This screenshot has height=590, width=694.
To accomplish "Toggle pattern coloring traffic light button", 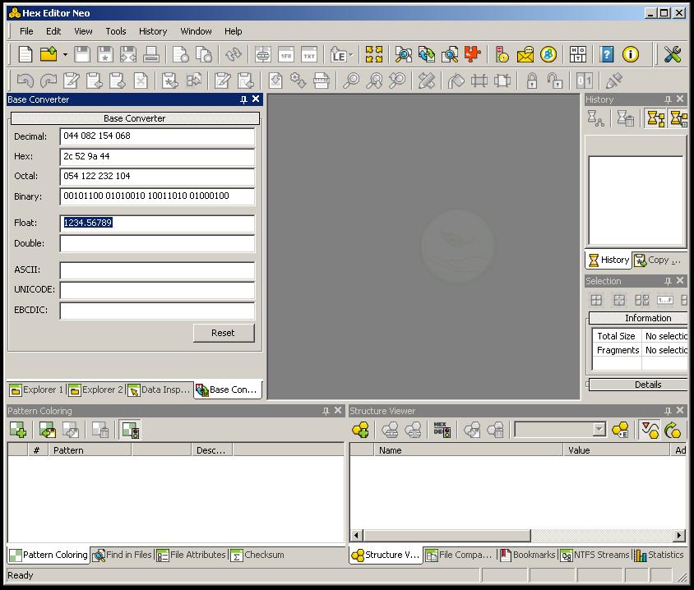I will pos(130,430).
